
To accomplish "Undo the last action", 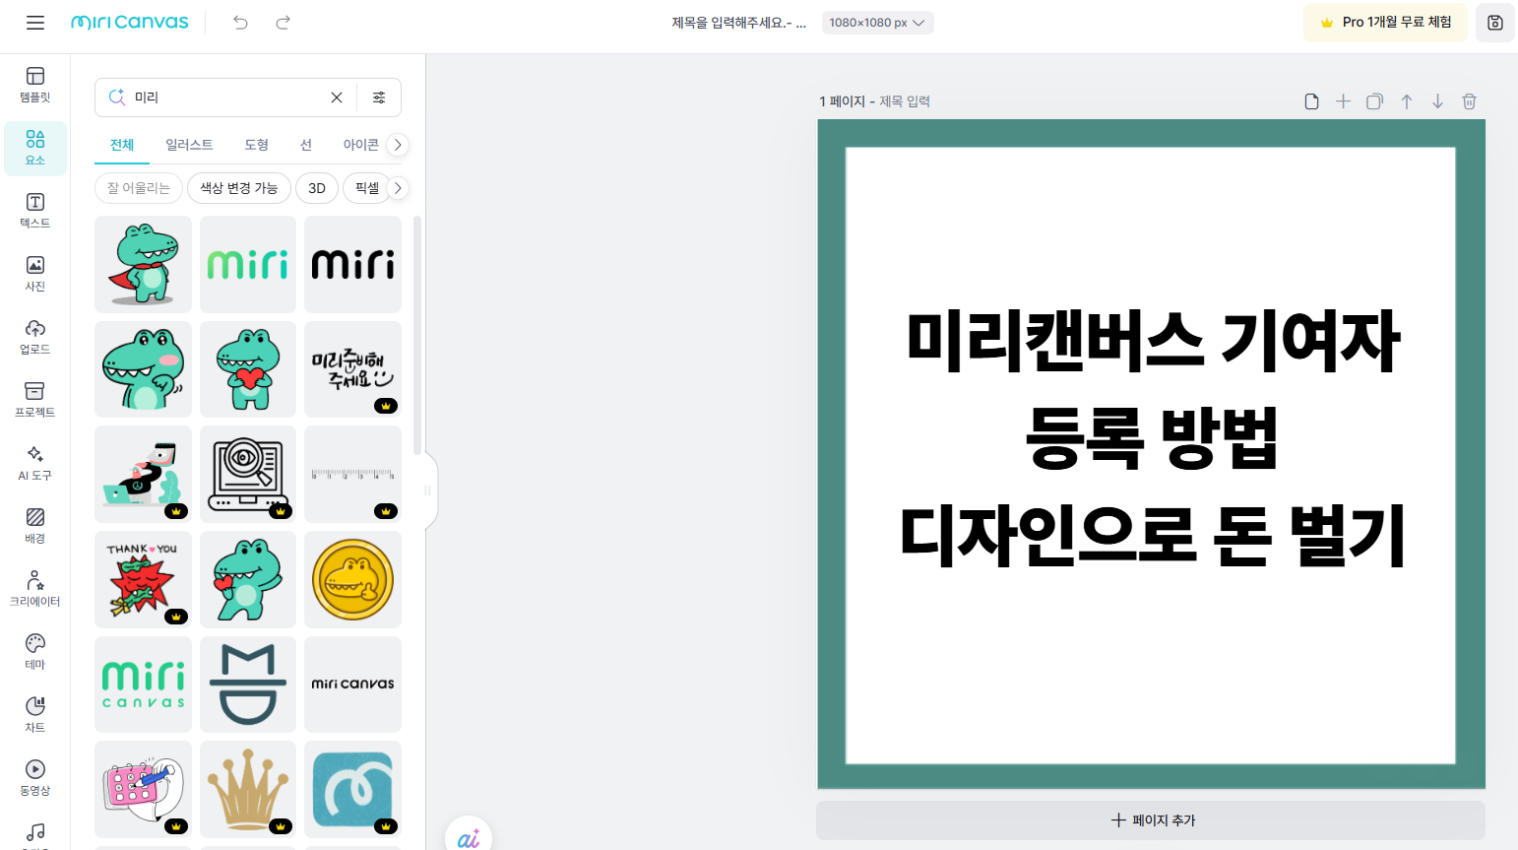I will [x=240, y=23].
